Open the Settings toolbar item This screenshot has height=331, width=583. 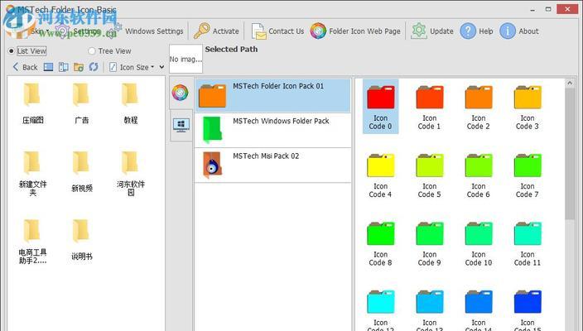click(79, 31)
